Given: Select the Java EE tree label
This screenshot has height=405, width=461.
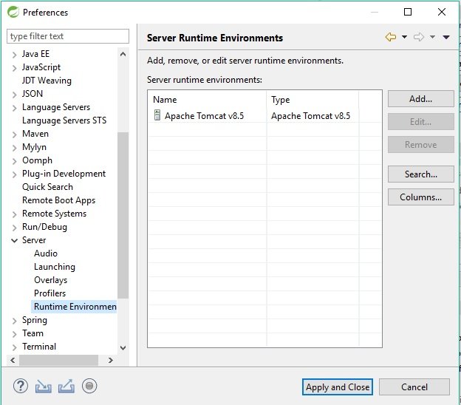Looking at the screenshot, I should (36, 54).
